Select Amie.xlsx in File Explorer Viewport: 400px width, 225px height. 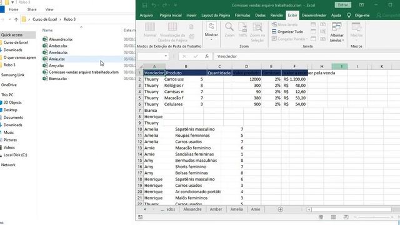(x=57, y=59)
